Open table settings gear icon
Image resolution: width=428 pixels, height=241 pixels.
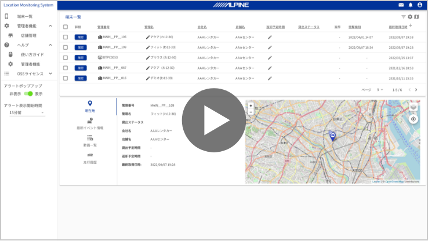coord(410,17)
